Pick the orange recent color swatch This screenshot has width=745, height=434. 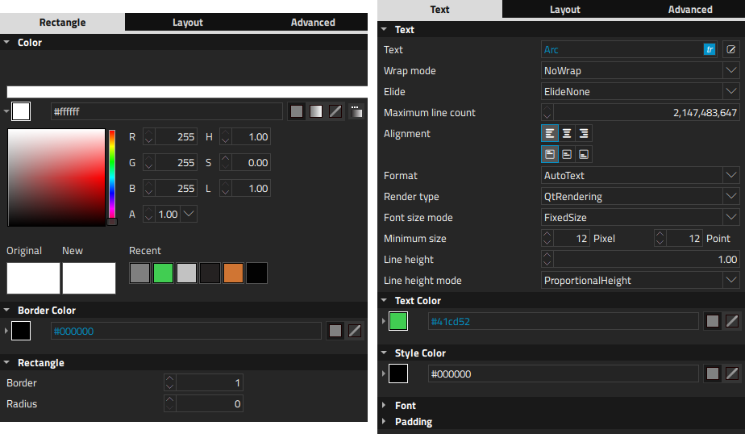point(233,273)
